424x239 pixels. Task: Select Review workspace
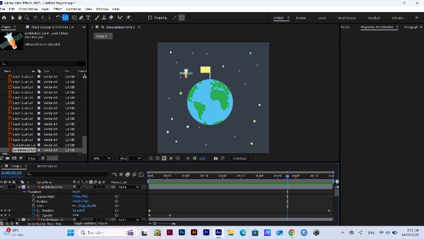(300, 18)
